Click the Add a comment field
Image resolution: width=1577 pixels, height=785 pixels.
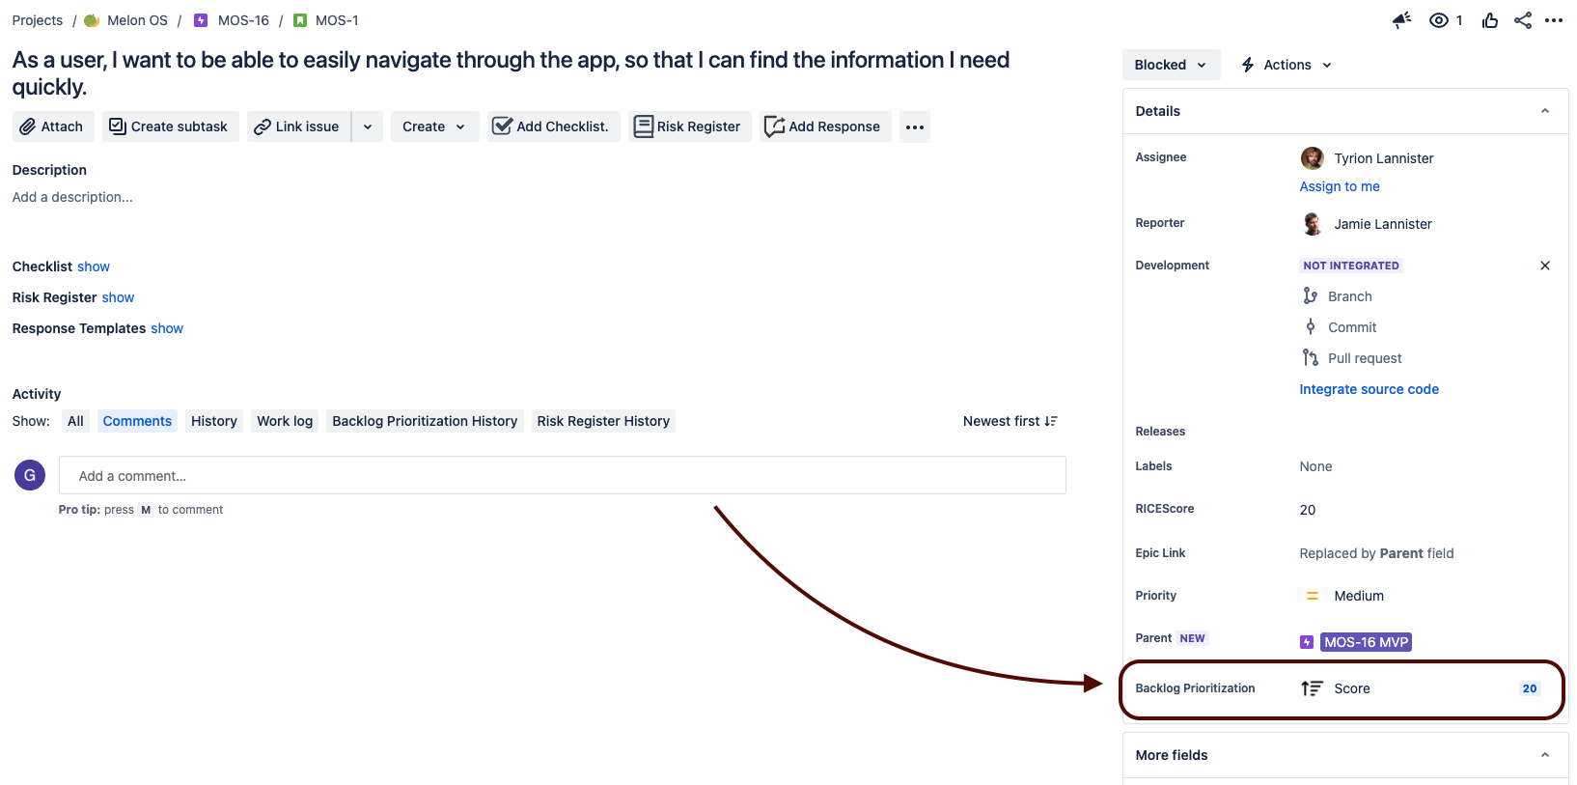pyautogui.click(x=562, y=475)
